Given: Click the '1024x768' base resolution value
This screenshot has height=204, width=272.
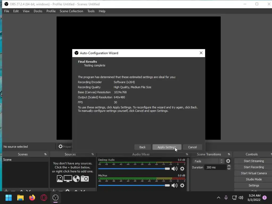Looking at the screenshot, I should (x=120, y=92).
